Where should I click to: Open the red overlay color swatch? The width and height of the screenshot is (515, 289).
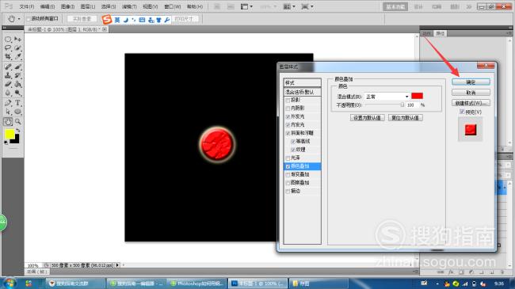(417, 96)
